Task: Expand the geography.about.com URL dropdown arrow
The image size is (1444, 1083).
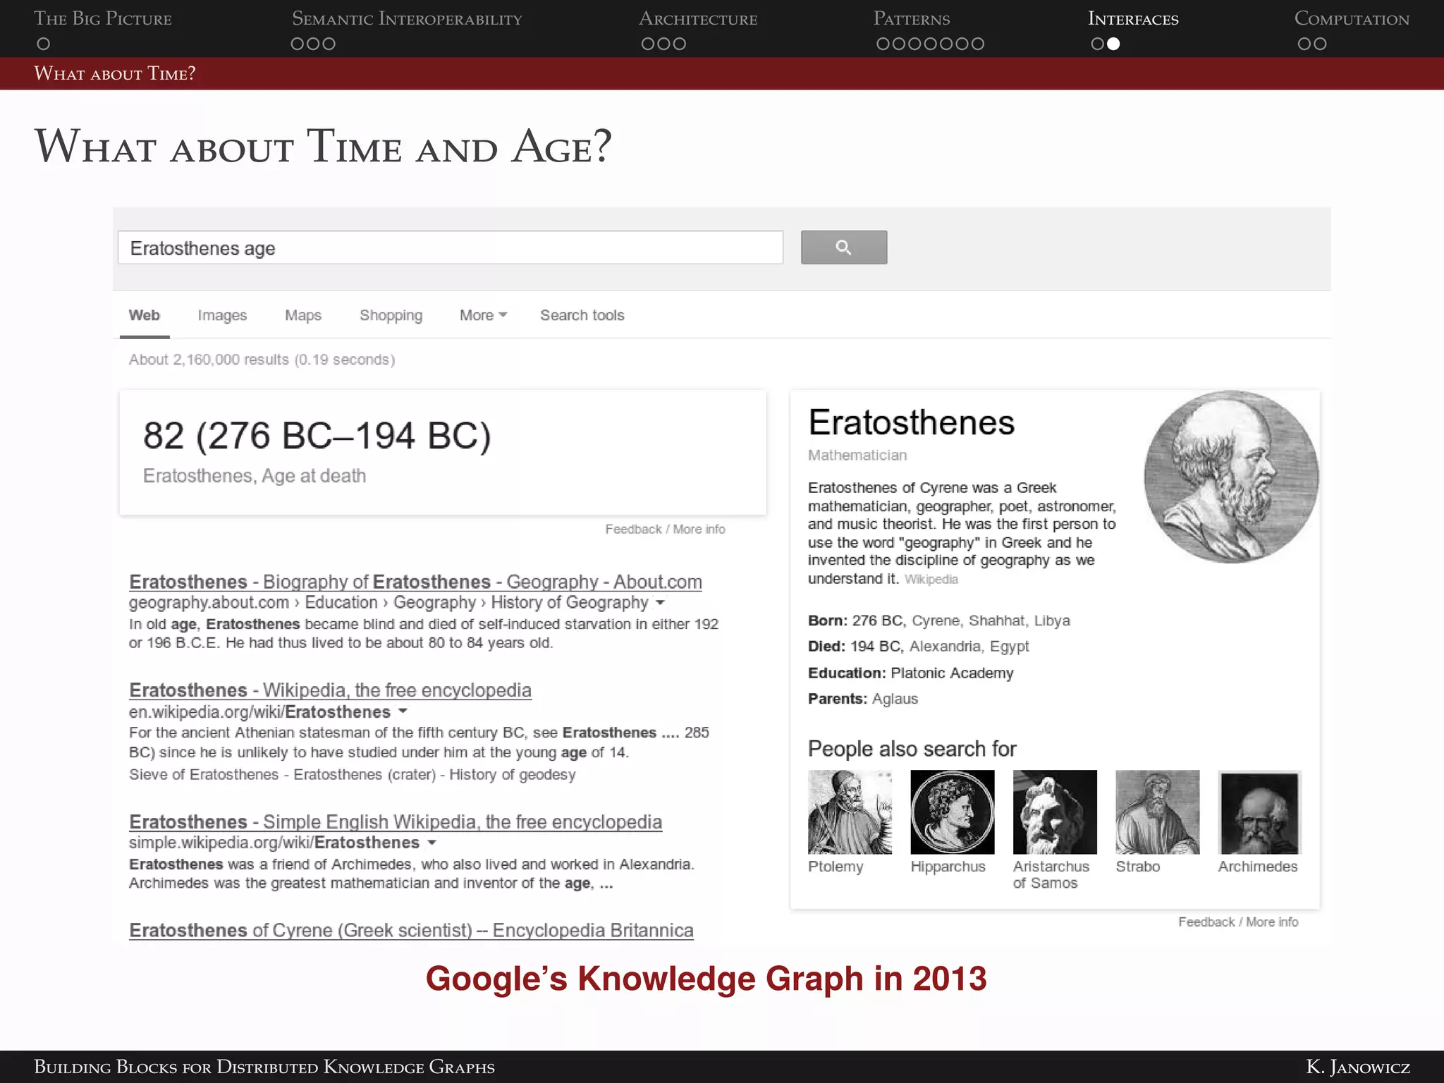Action: pyautogui.click(x=660, y=603)
